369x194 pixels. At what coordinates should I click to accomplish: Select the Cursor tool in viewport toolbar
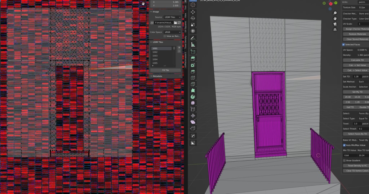coord(193,5)
